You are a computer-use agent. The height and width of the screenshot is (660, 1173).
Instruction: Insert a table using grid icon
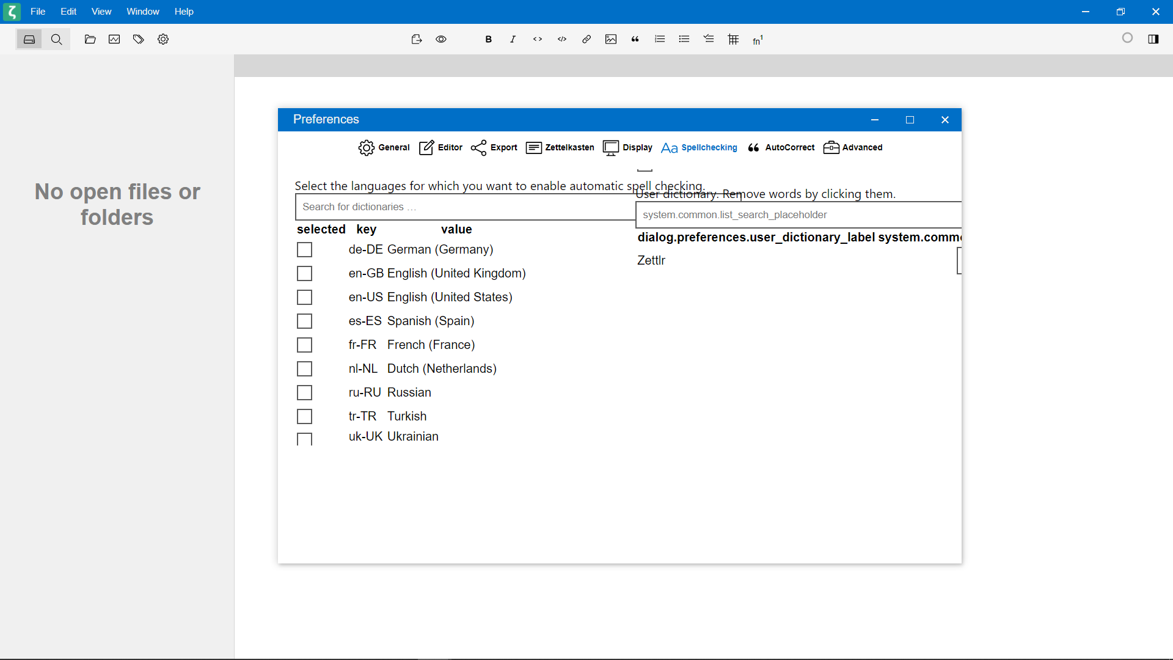pyautogui.click(x=734, y=39)
